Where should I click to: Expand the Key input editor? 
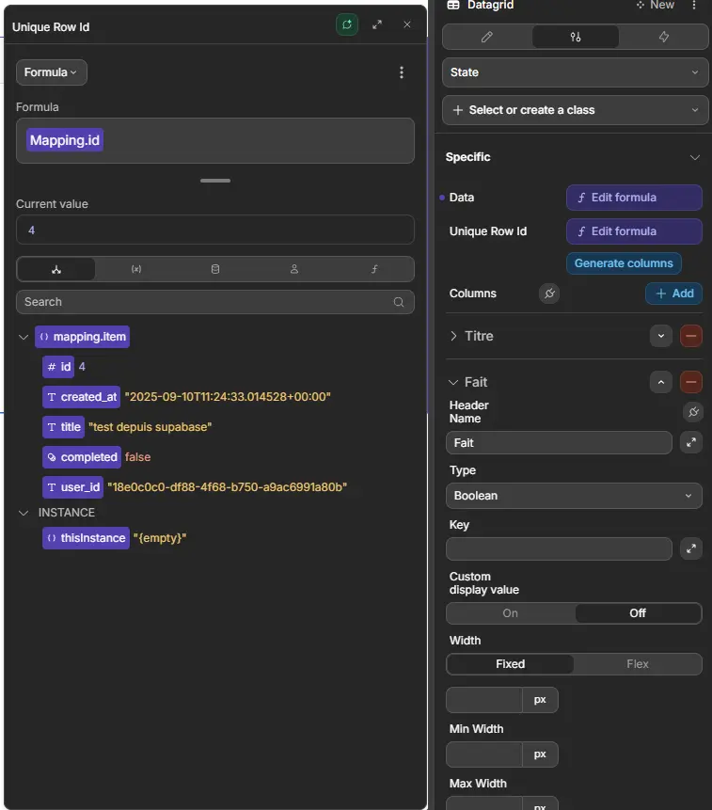point(690,548)
